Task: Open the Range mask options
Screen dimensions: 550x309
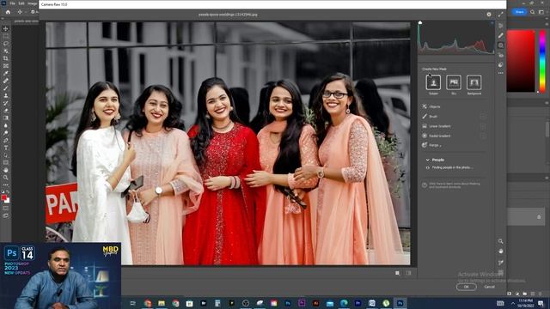Action: pyautogui.click(x=432, y=145)
